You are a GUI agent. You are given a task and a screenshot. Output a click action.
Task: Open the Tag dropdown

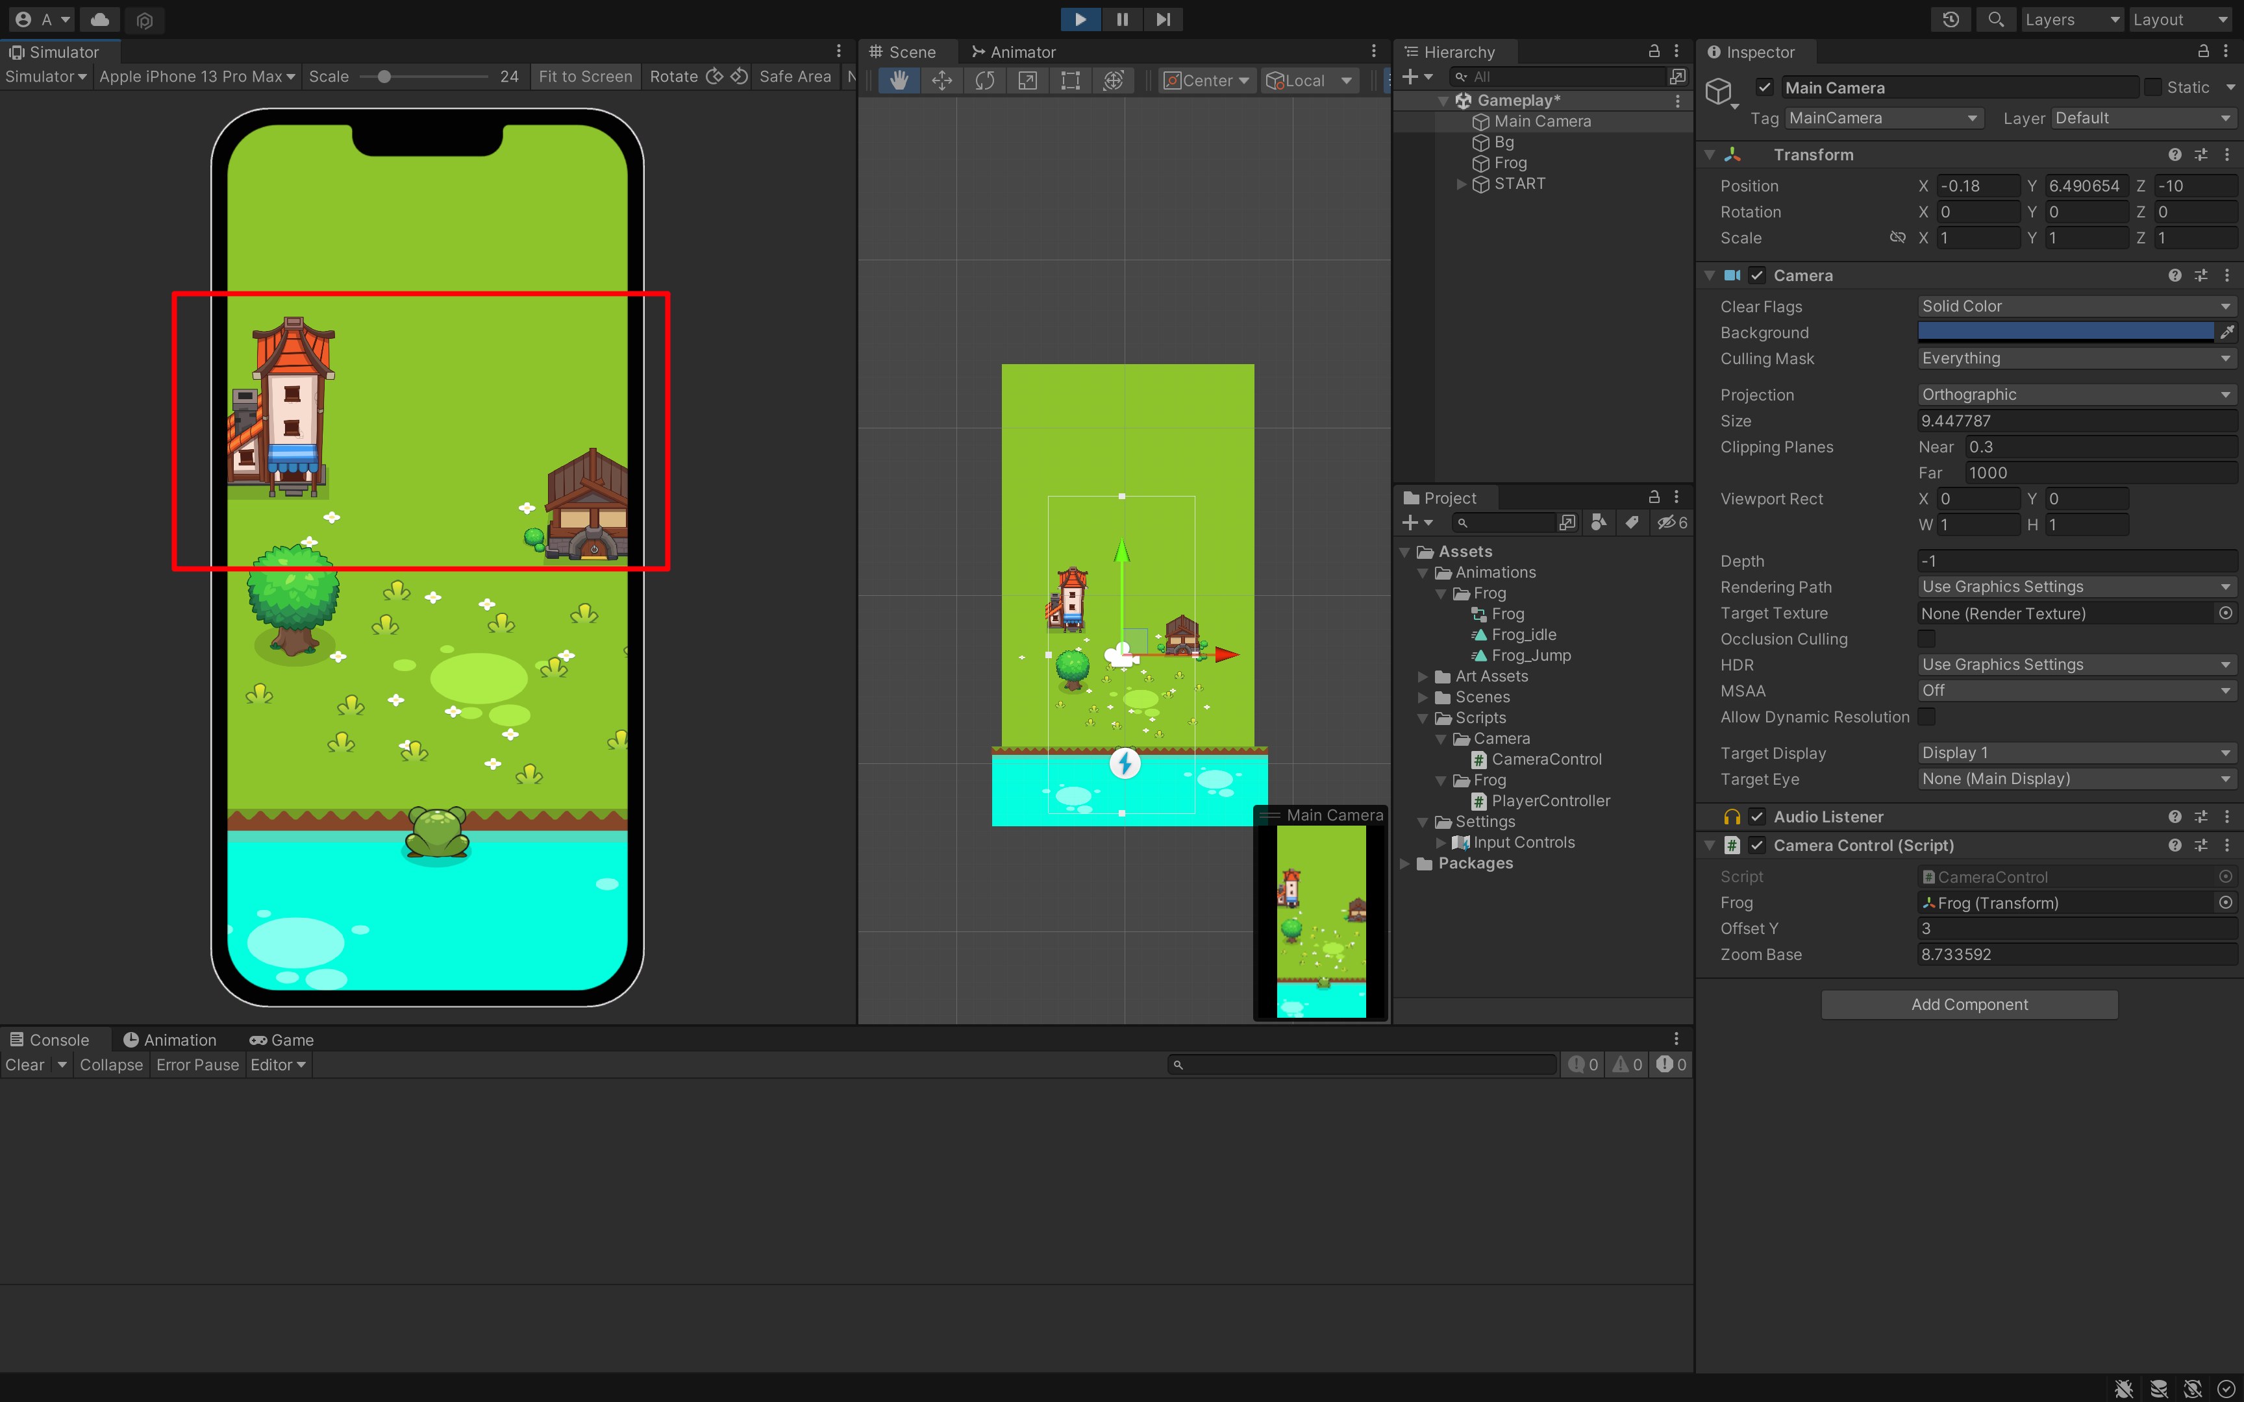coord(1884,117)
